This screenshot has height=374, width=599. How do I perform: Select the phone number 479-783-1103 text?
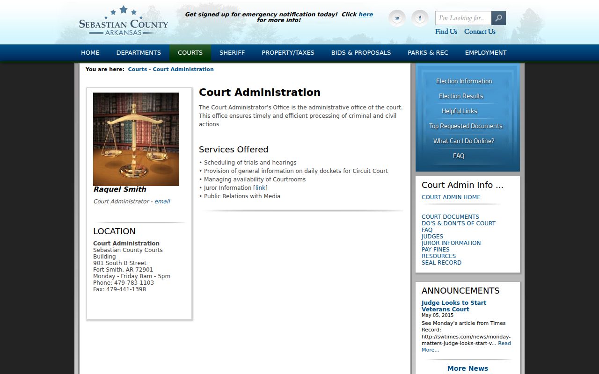(133, 283)
